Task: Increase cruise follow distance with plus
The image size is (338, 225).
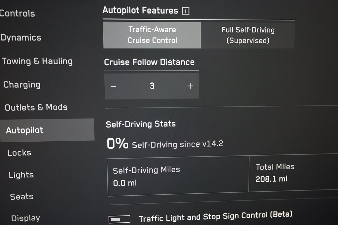Action: [x=190, y=86]
